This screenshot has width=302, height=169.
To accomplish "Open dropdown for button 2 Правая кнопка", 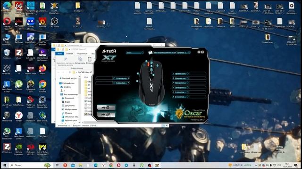I will [180, 74].
